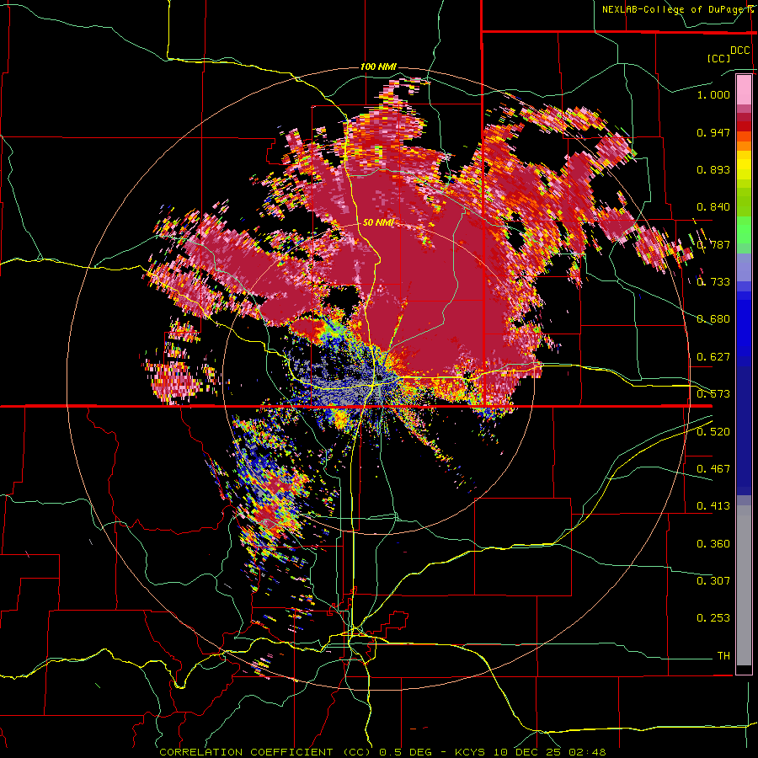Click the 0.573 color scale value
758x758 pixels.
[713, 394]
